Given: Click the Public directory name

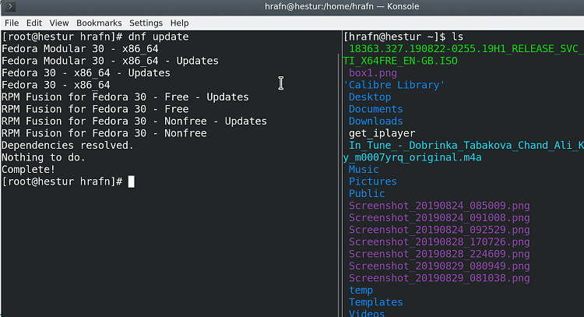Looking at the screenshot, I should click(x=367, y=194).
